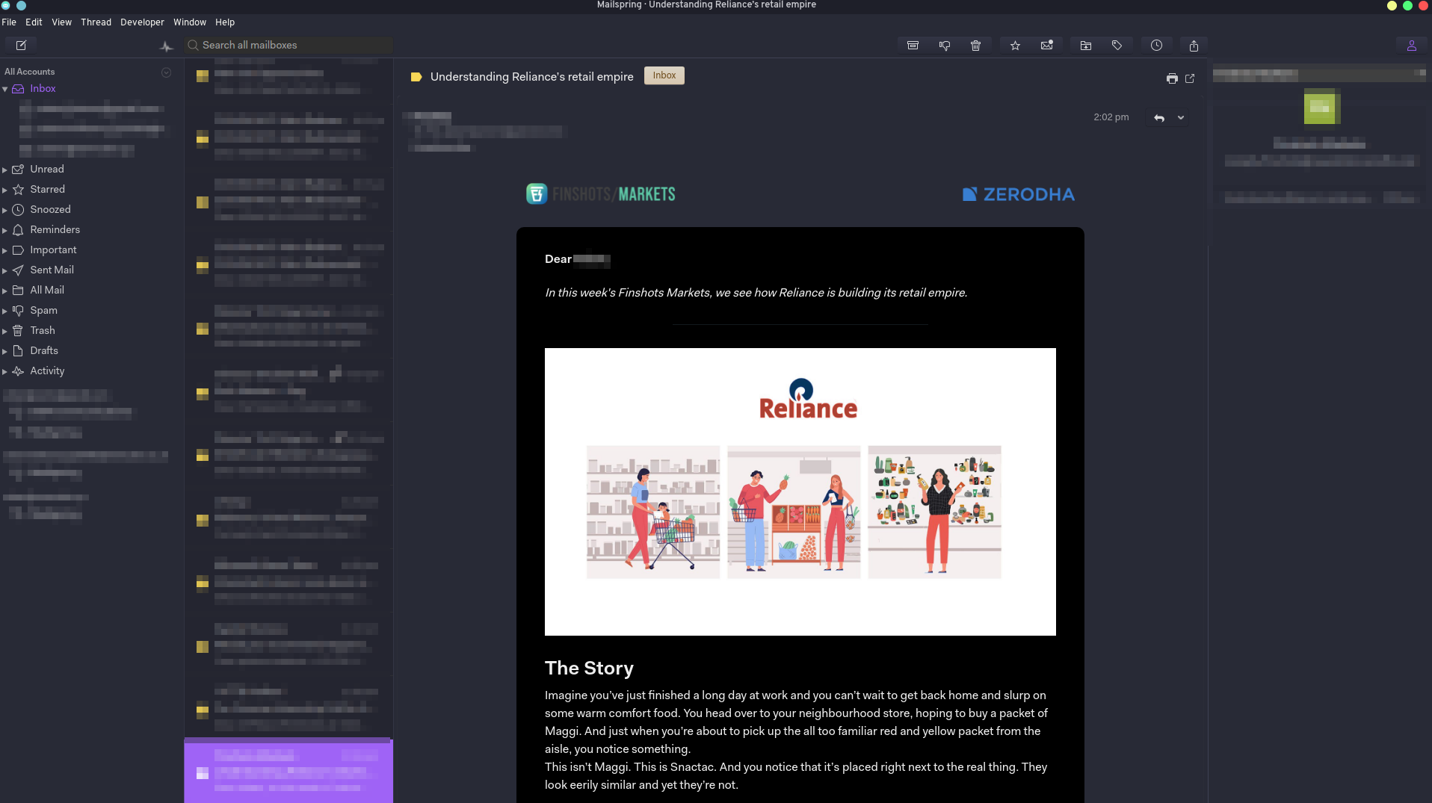The width and height of the screenshot is (1432, 803).
Task: Snooze the email with the clock icon
Action: (x=1155, y=46)
